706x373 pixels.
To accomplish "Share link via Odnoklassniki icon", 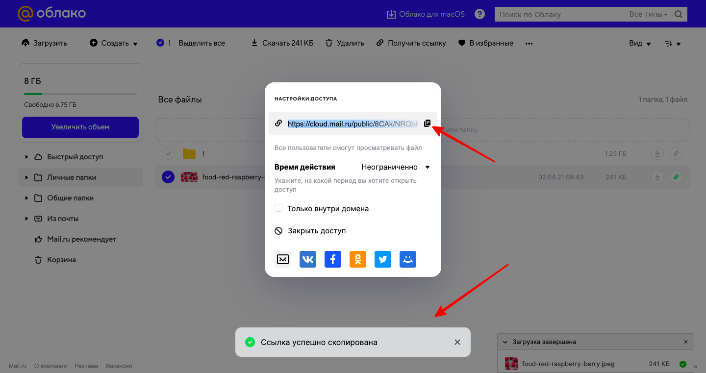I will (x=358, y=259).
